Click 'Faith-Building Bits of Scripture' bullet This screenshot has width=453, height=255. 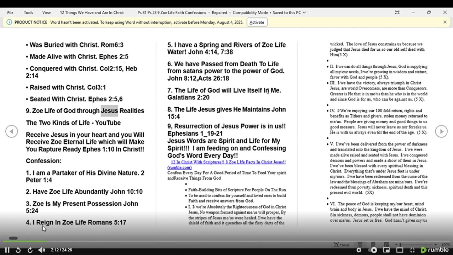[x=237, y=190]
